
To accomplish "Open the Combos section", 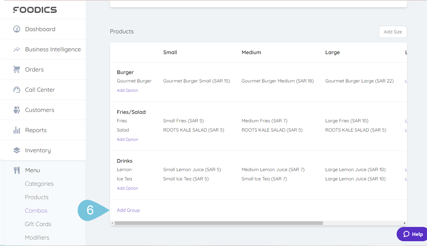I will [36, 211].
